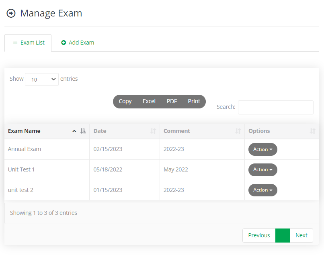Screen dimensions: 324x255
Task: Switch to the Add Exam tab
Action: click(x=78, y=42)
